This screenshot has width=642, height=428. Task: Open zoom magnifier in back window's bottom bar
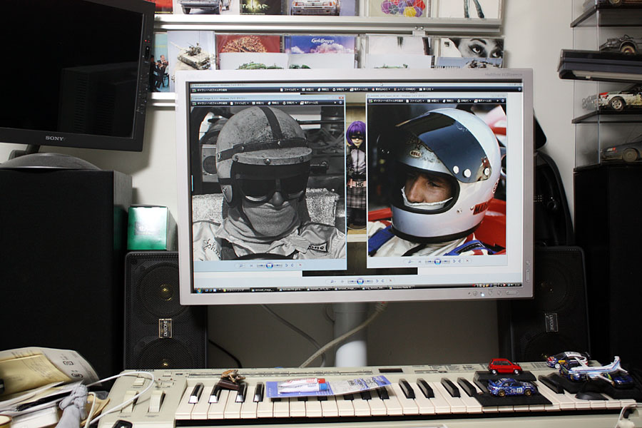pyautogui.click(x=332, y=282)
